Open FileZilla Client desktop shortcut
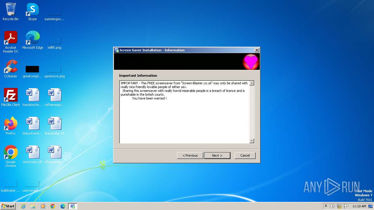374x210 pixels. (11, 97)
